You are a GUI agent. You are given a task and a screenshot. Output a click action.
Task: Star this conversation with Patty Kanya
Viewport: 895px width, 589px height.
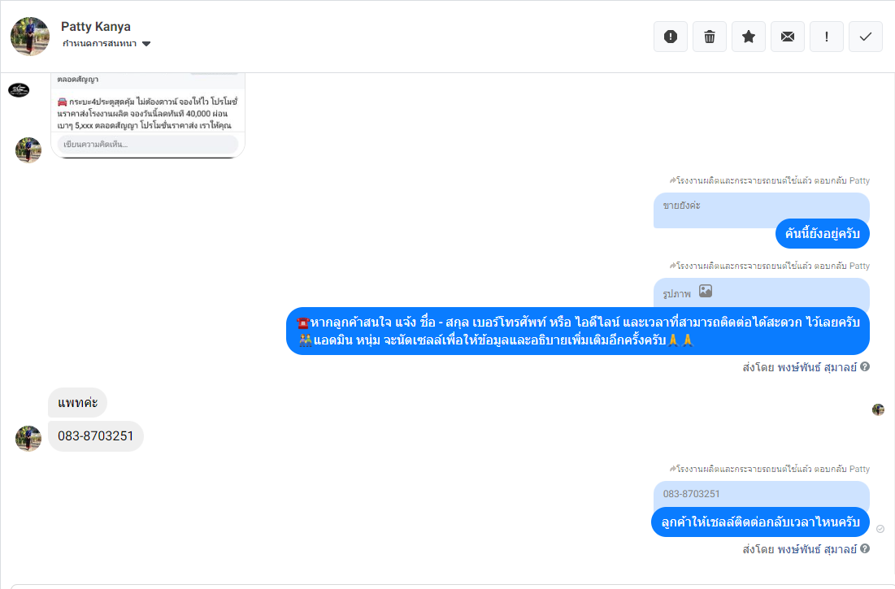pos(749,37)
